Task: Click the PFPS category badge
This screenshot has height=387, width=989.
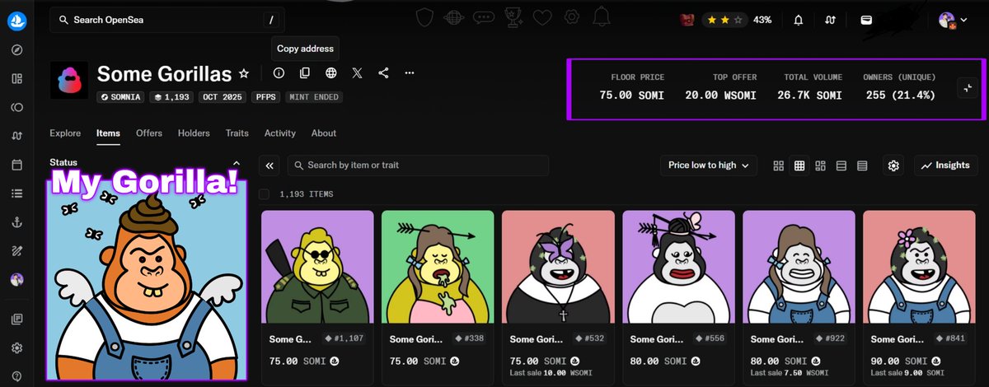Action: tap(265, 96)
